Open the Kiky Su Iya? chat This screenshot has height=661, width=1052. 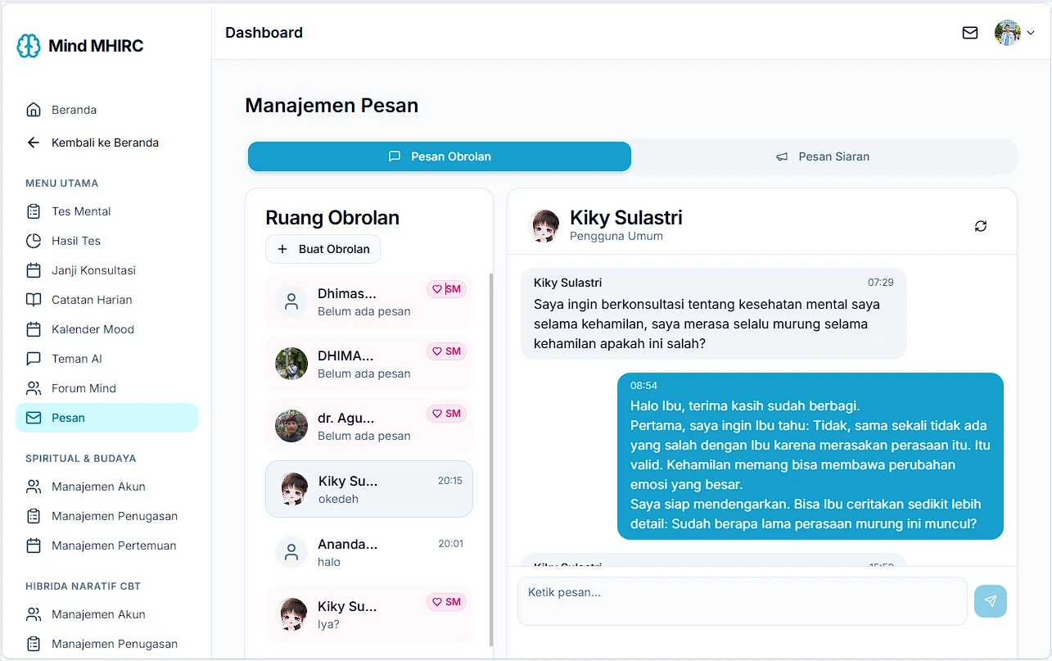pos(369,614)
